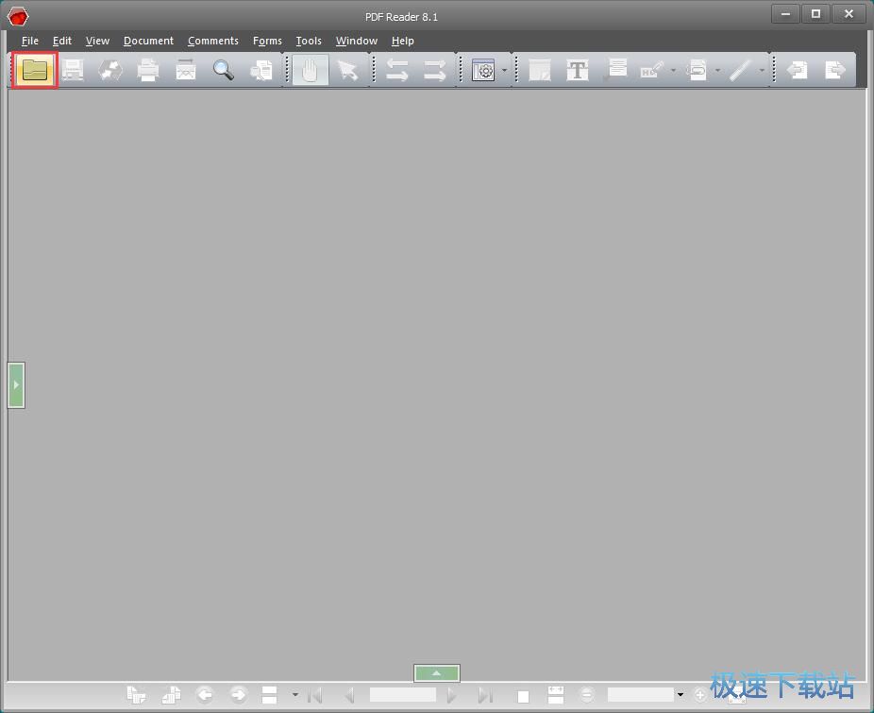Click the page layout mode icon
This screenshot has height=713, width=874.
269,695
